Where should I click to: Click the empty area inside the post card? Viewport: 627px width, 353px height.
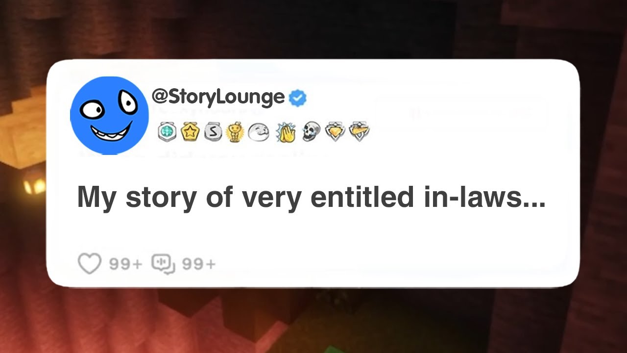click(x=392, y=255)
